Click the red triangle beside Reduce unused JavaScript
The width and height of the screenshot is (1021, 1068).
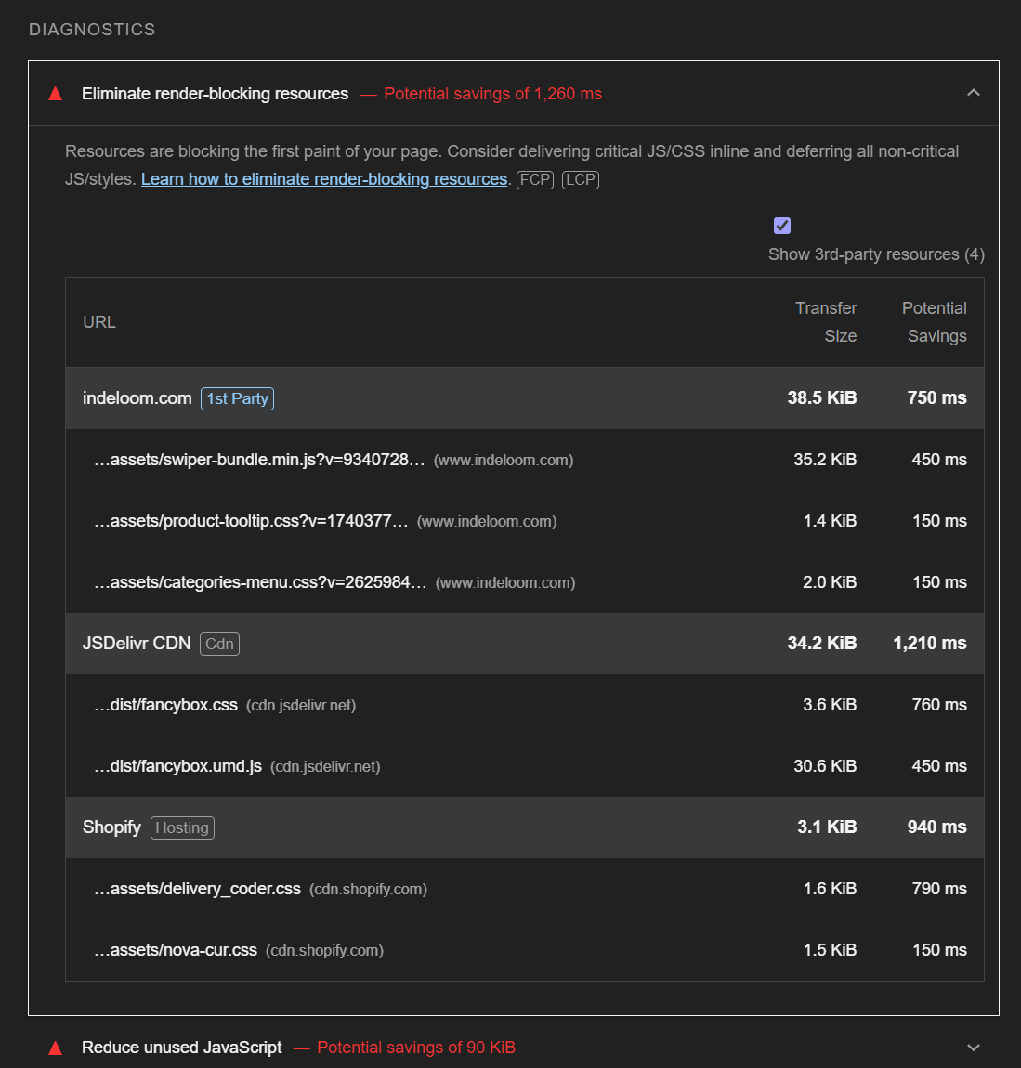click(56, 1048)
